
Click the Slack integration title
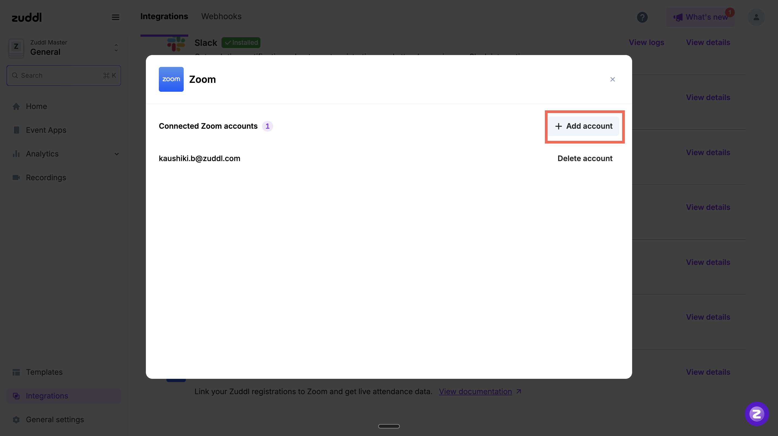[x=206, y=43]
